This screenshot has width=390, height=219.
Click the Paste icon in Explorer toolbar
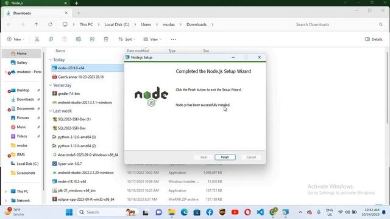pyautogui.click(x=65, y=39)
